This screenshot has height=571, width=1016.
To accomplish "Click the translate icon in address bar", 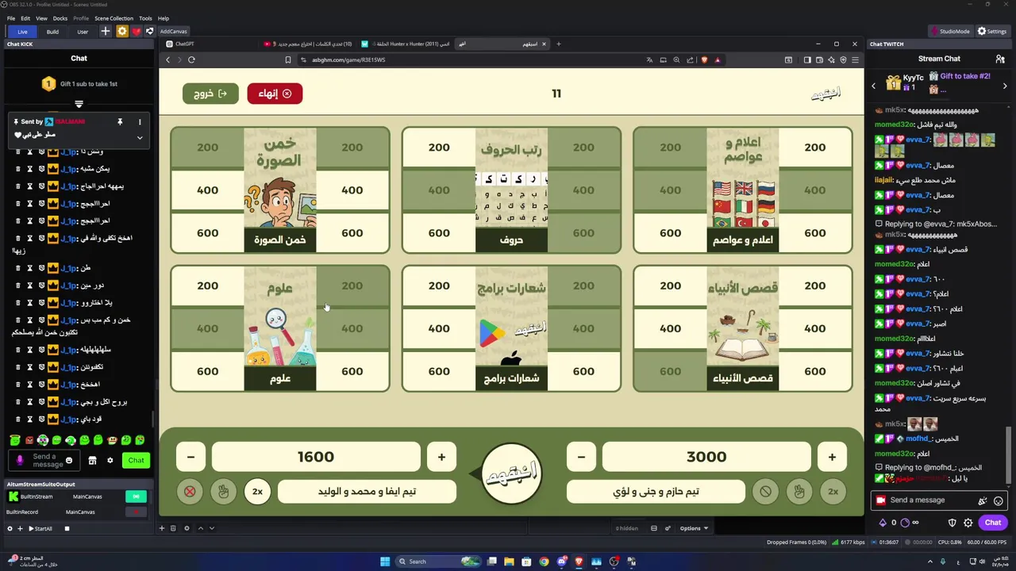I will (649, 59).
